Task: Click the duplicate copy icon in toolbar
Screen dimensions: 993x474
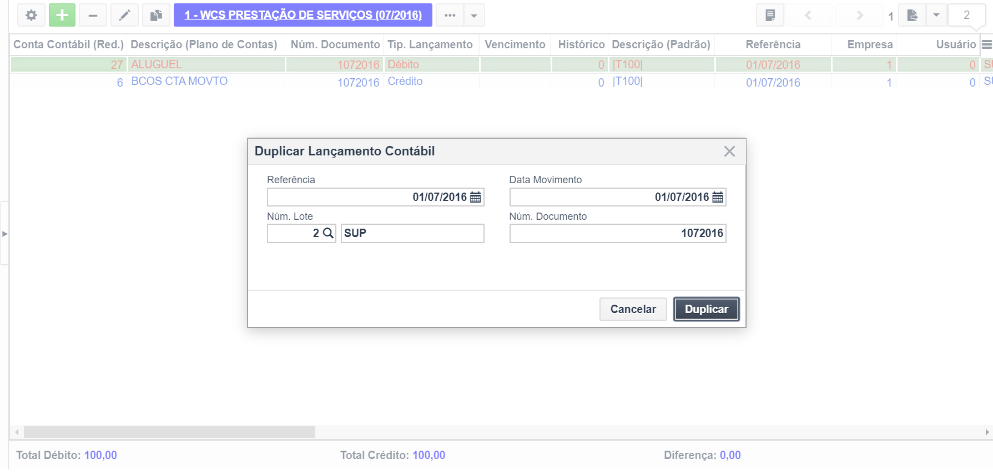Action: (x=156, y=15)
